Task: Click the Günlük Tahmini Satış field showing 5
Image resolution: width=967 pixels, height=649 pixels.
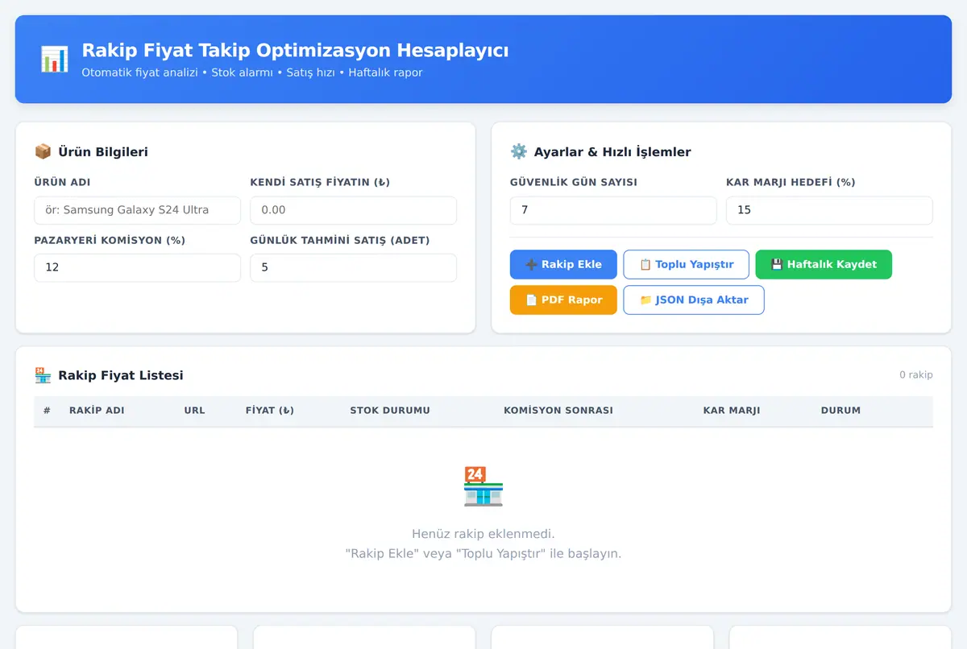Action: pyautogui.click(x=354, y=267)
